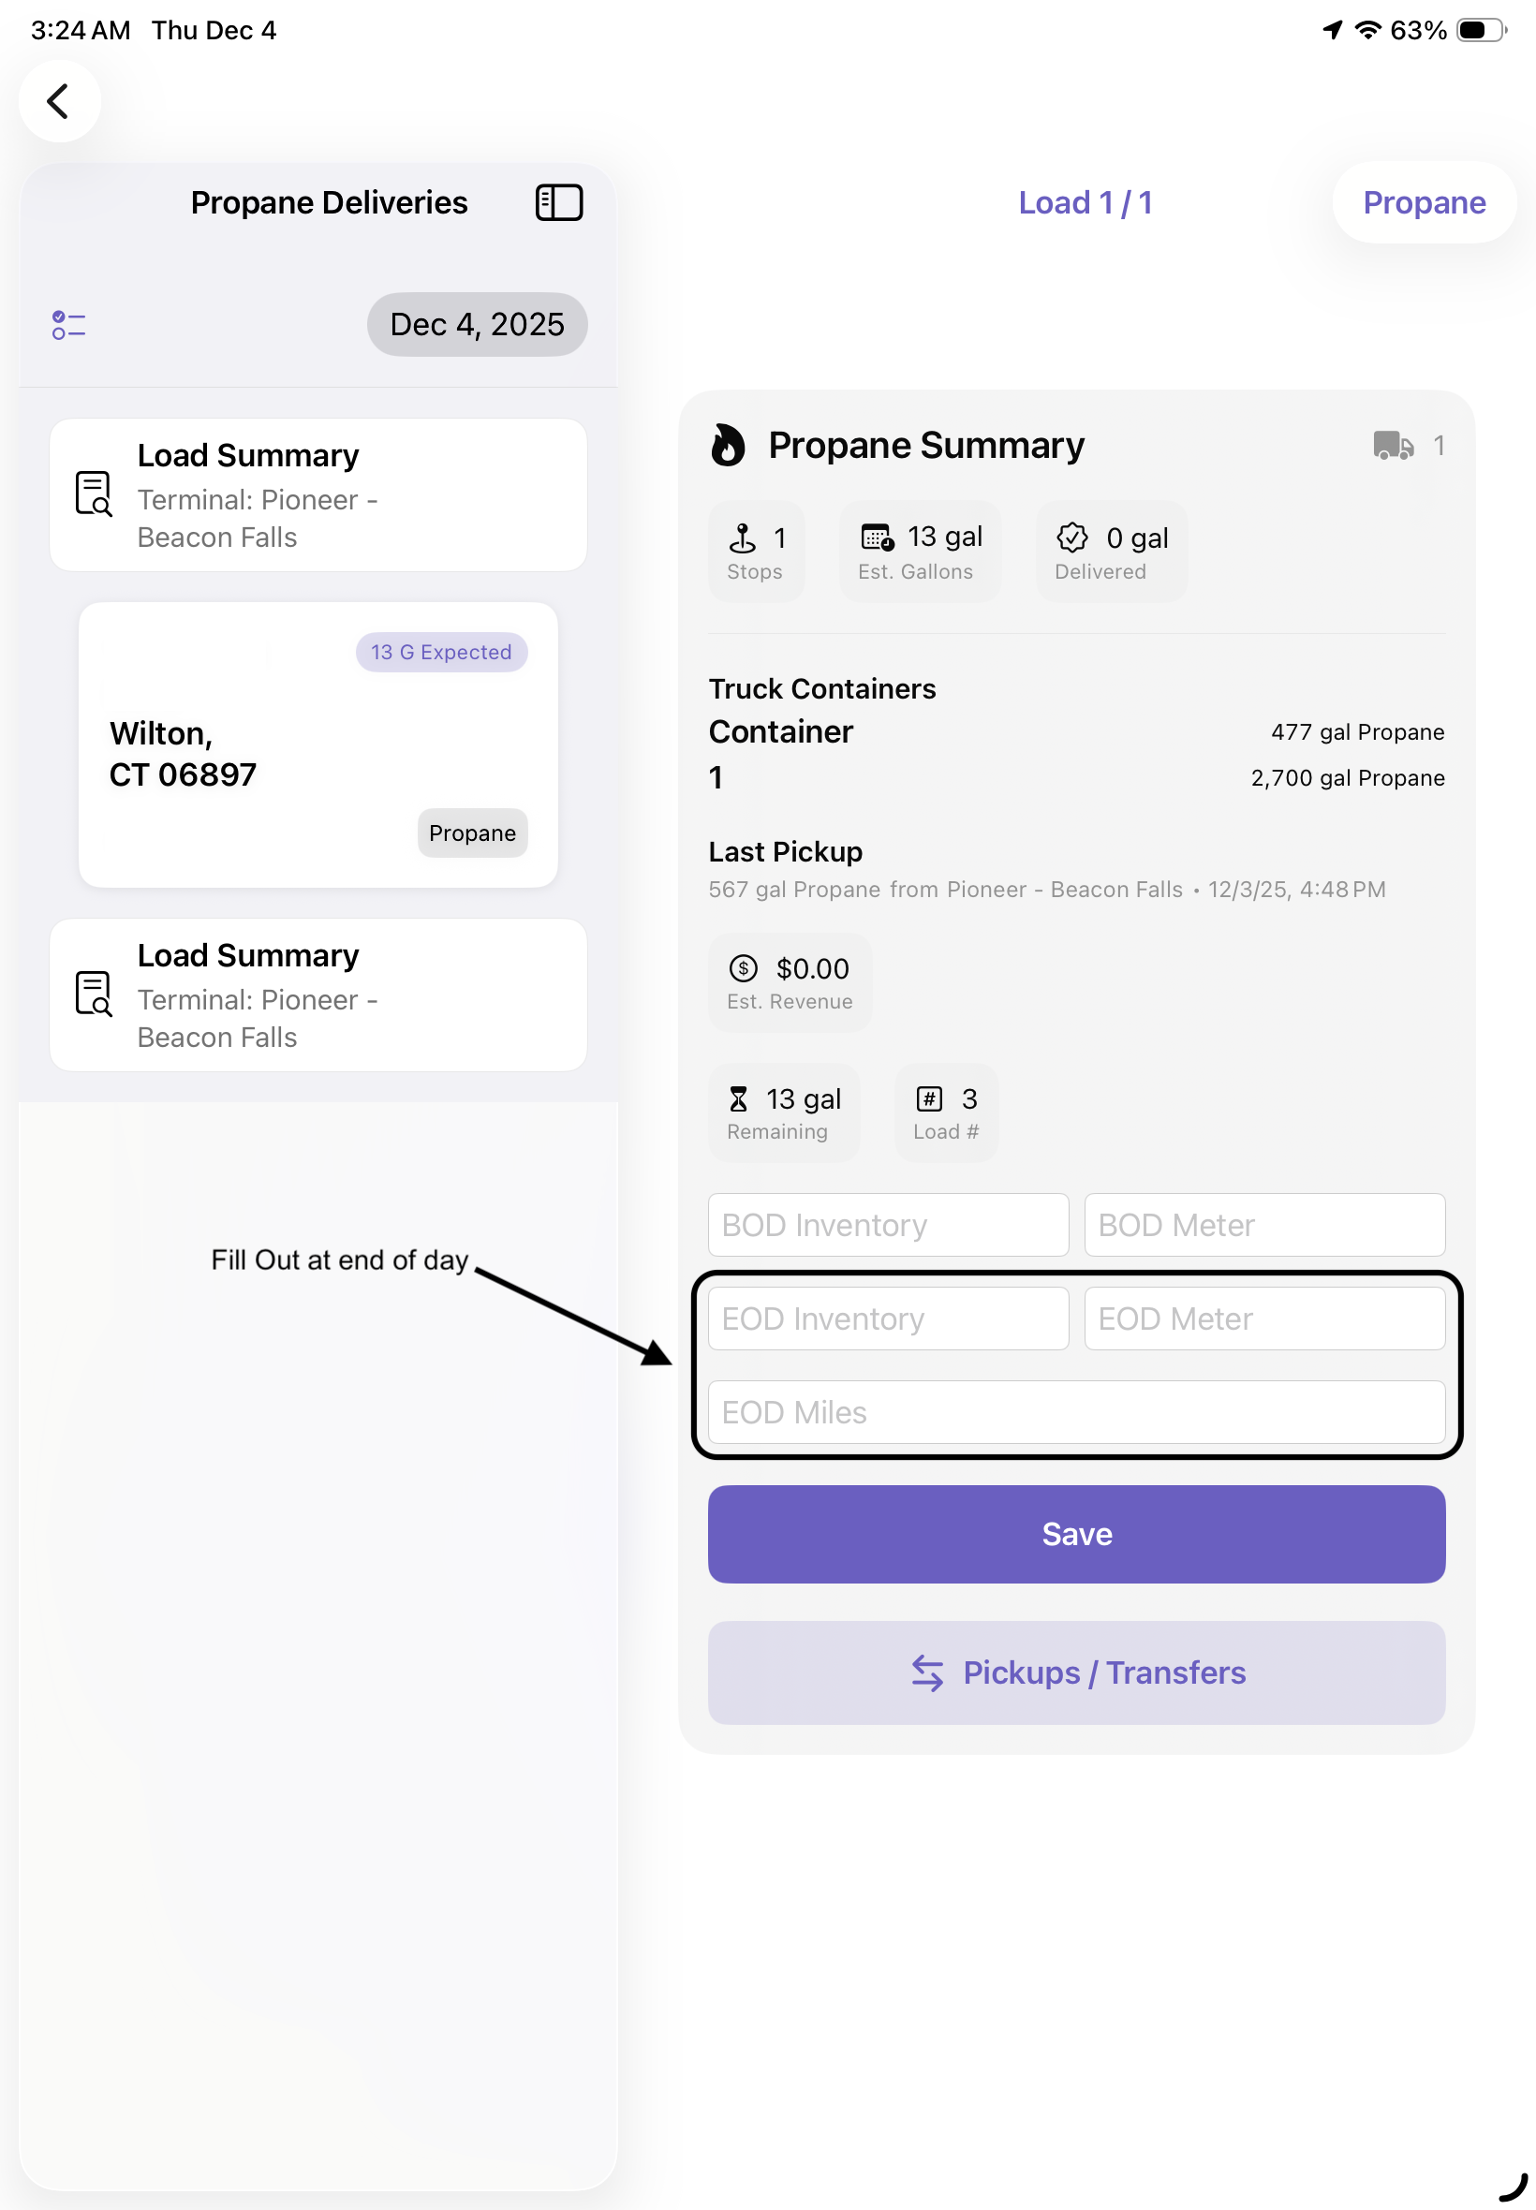Open the last Load Summary card
The image size is (1536, 2210).
coord(318,994)
